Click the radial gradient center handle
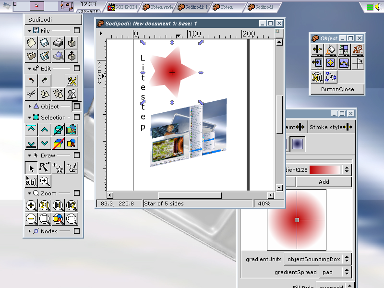 (x=297, y=220)
